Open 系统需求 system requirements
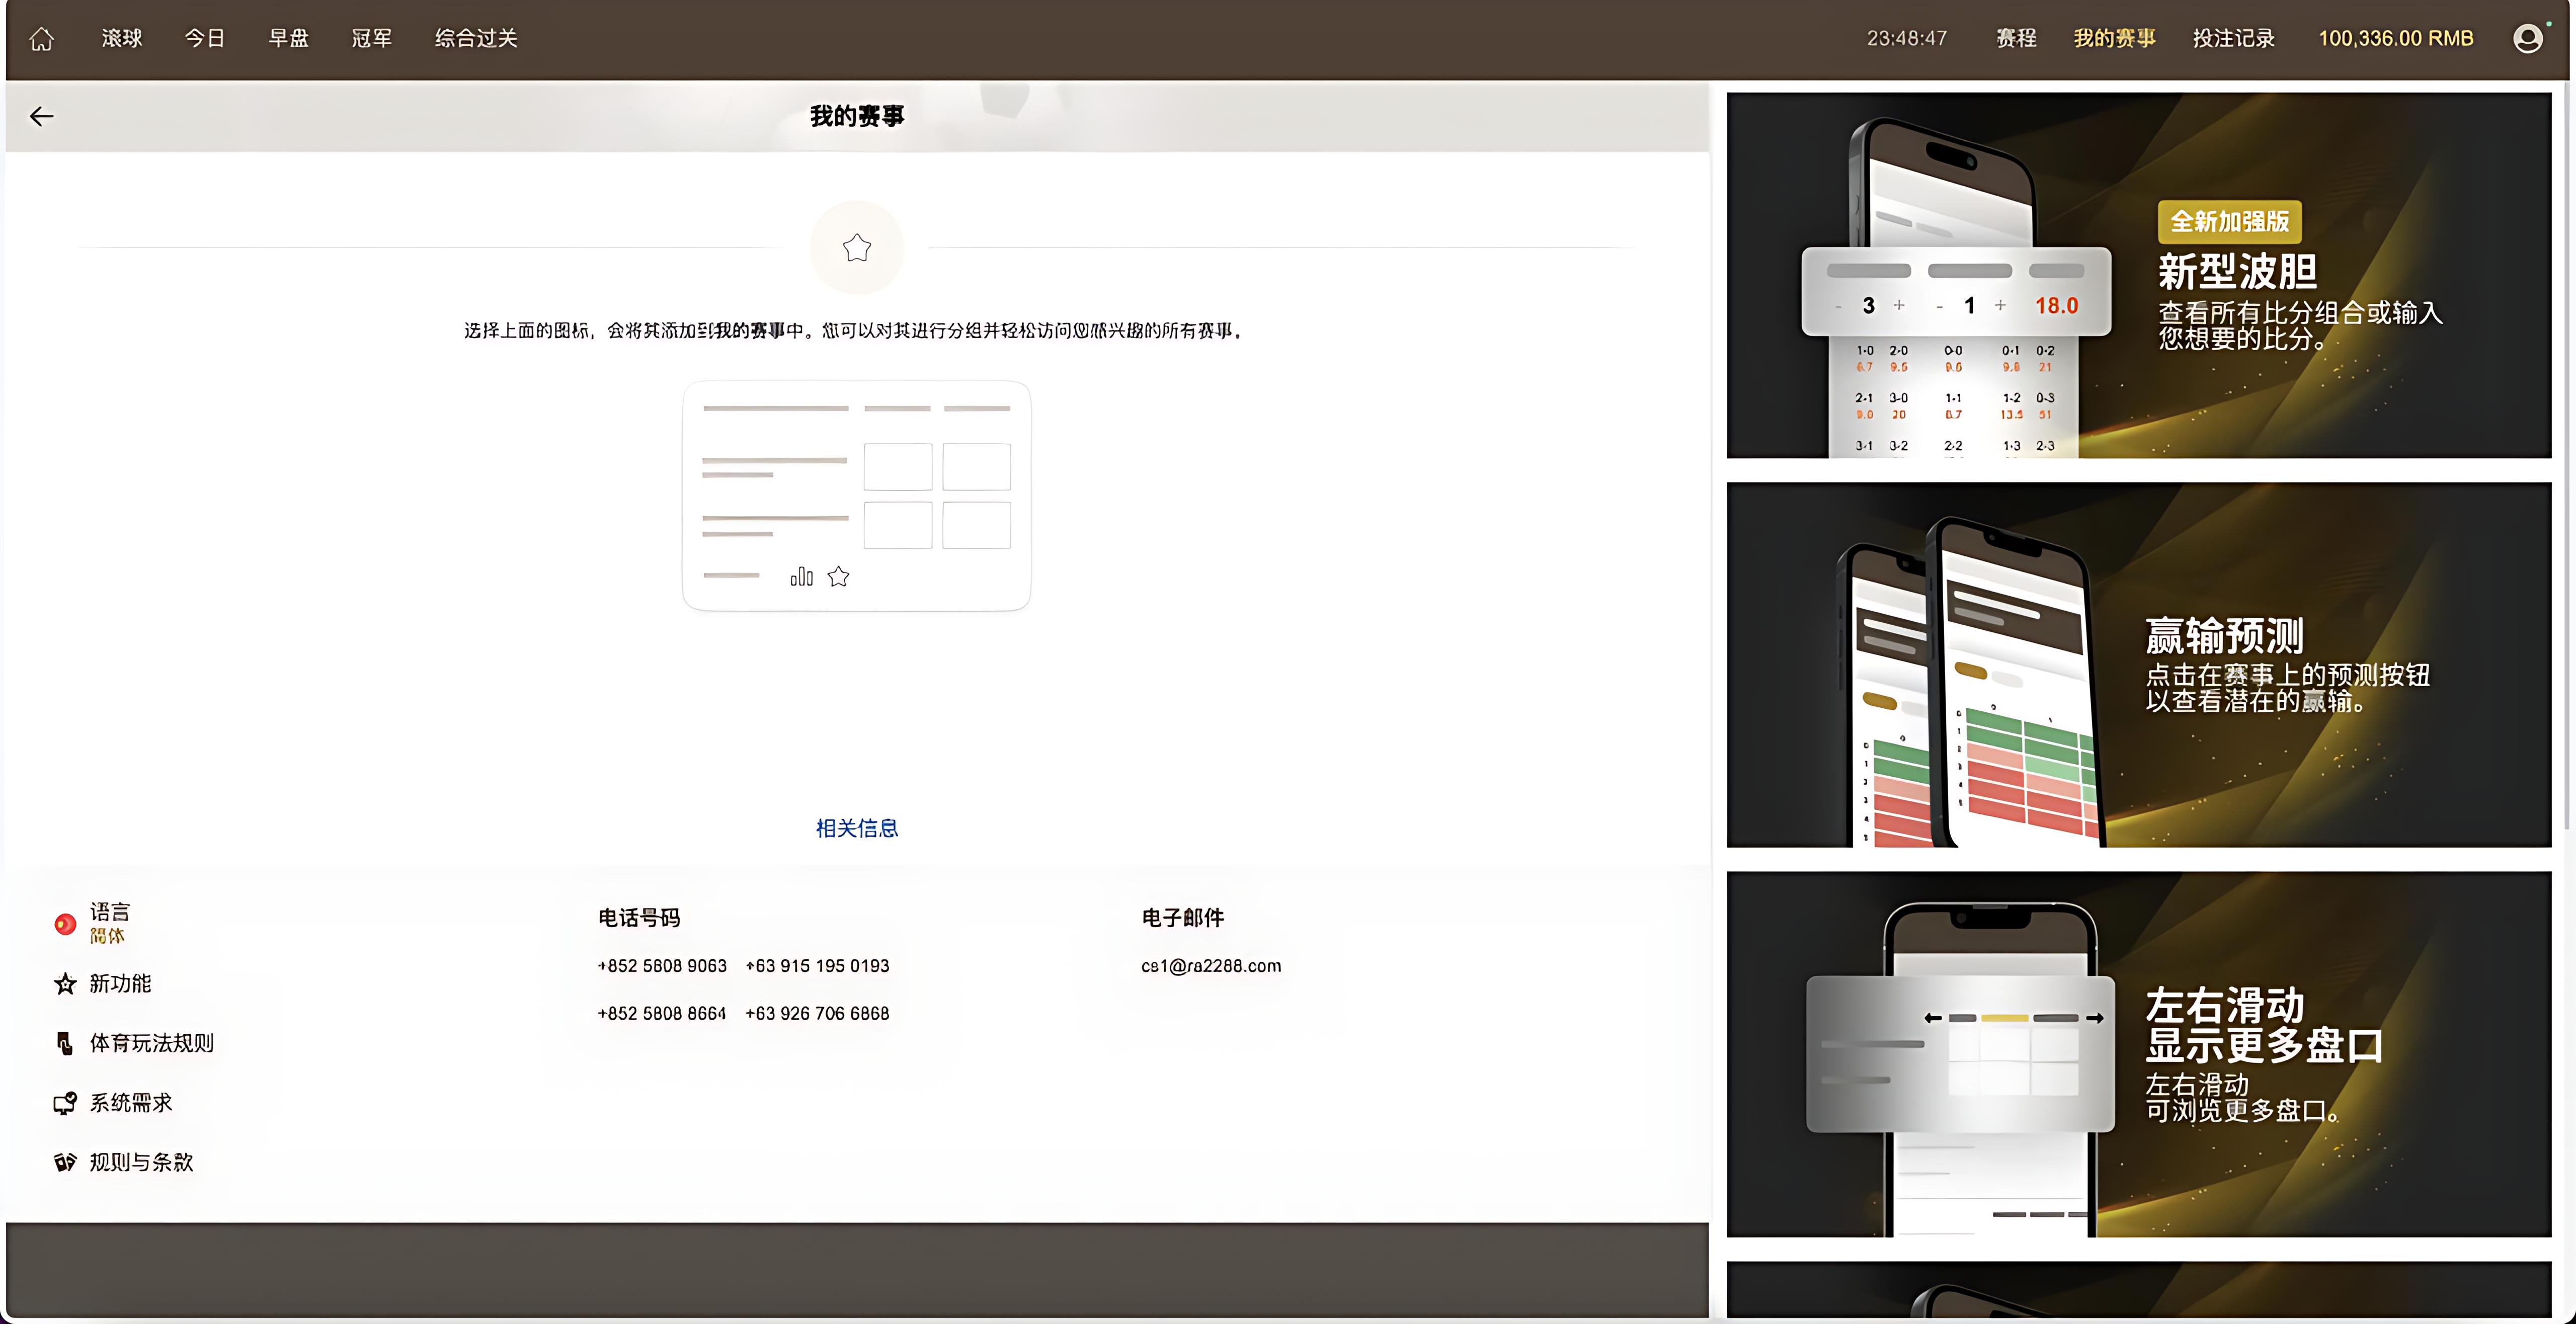 [131, 1102]
